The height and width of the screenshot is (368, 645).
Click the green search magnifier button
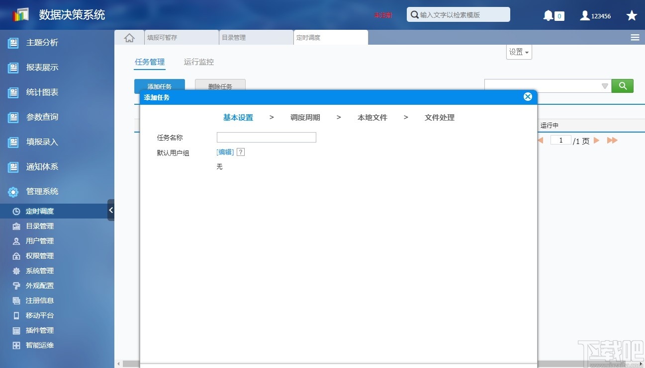622,85
